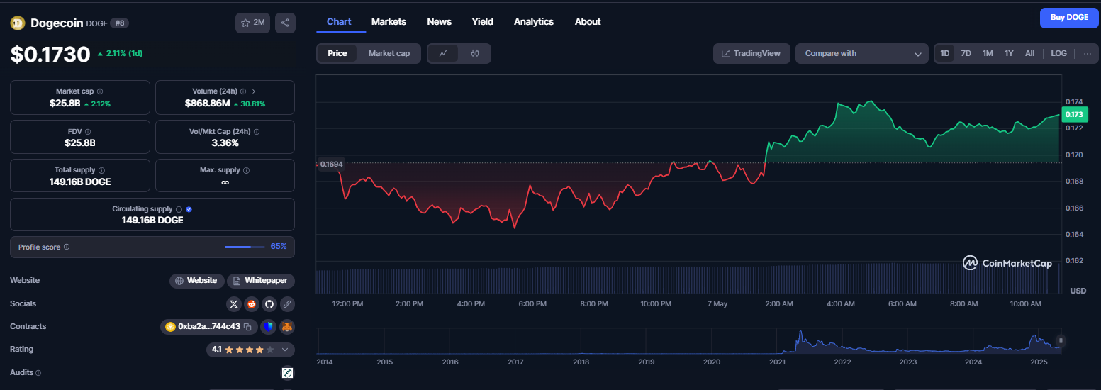Image resolution: width=1101 pixels, height=390 pixels.
Task: Click the Audits info icon
Action: point(38,373)
